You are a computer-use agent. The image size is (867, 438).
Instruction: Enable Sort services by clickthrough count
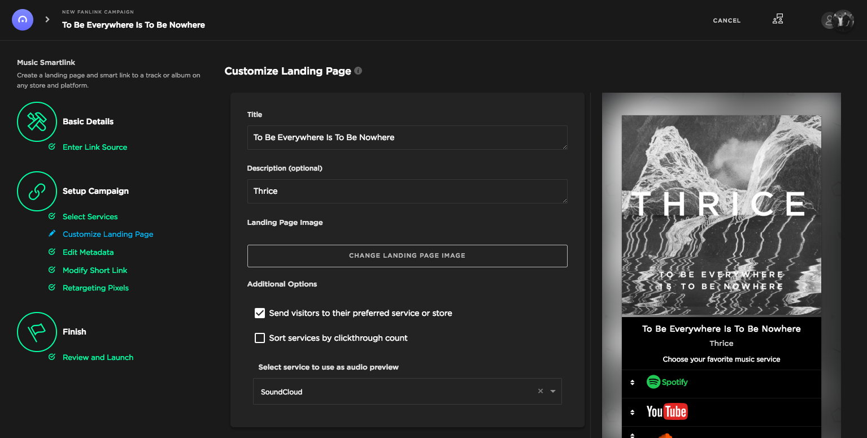[260, 338]
